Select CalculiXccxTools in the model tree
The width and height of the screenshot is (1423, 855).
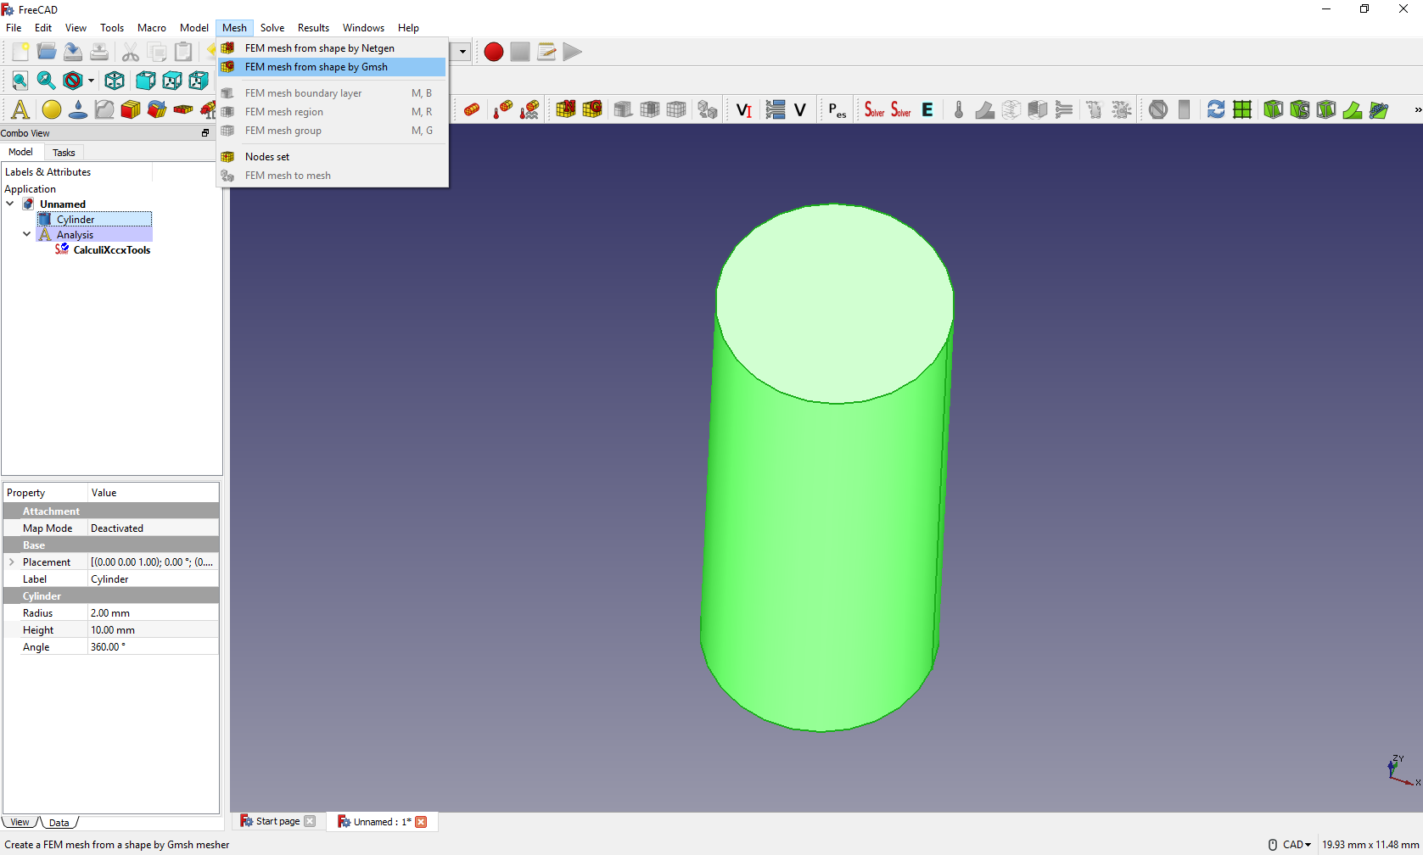pos(111,250)
